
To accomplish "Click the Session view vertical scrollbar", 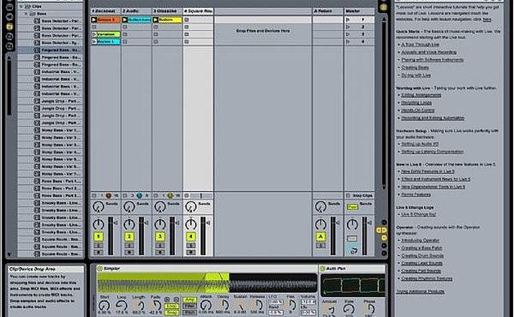I will (x=384, y=104).
